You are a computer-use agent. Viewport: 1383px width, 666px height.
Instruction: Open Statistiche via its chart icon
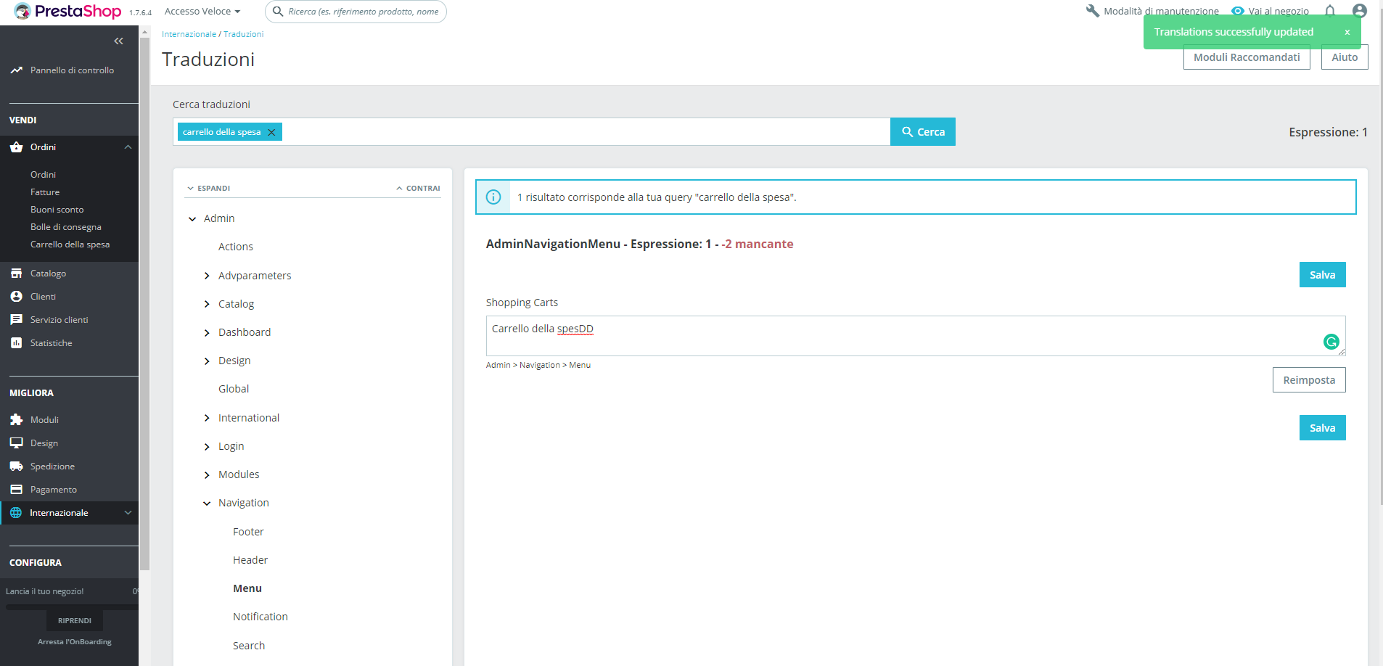(17, 342)
